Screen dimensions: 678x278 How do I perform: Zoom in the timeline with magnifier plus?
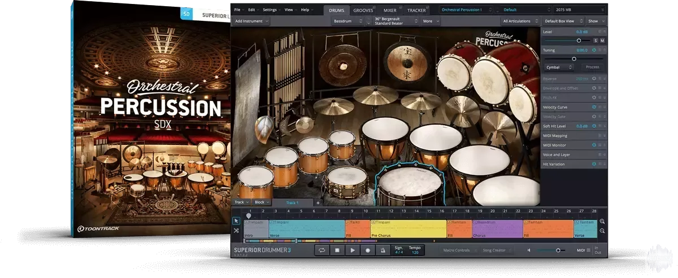point(602,222)
